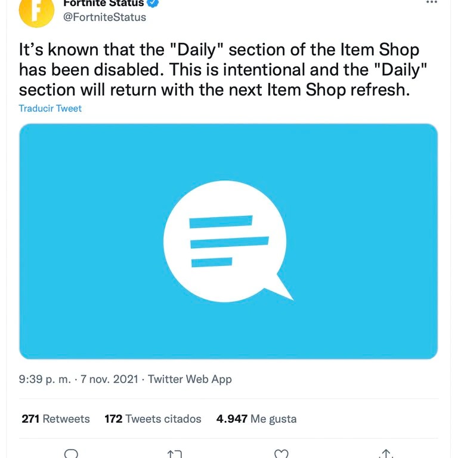The width and height of the screenshot is (458, 458).
Task: Click the 4.947 likes count number
Action: pos(231,419)
